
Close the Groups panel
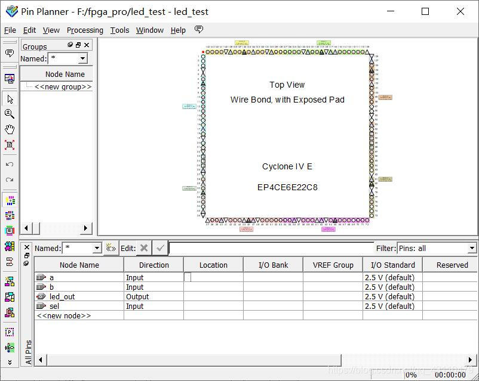(87, 45)
